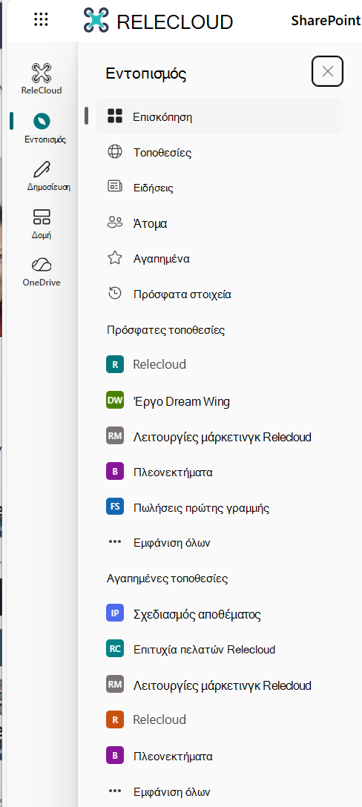Open Δημοσίευση pencil icon
This screenshot has width=362, height=807.
click(42, 170)
